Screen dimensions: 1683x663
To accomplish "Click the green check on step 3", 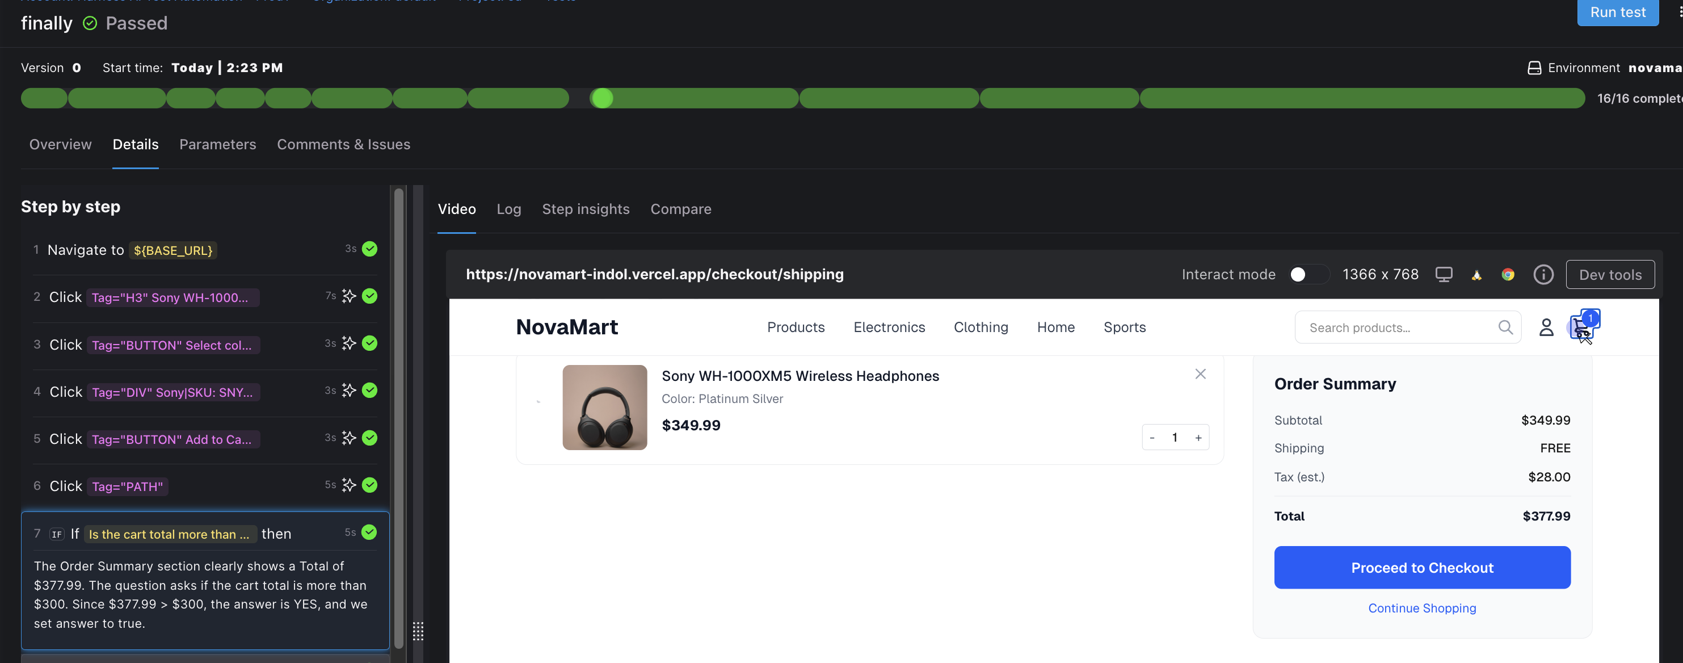I will click(x=370, y=343).
